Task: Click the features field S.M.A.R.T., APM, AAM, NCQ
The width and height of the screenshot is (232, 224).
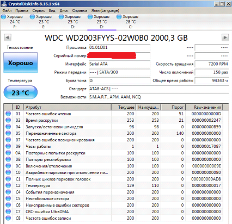Action: point(158,97)
